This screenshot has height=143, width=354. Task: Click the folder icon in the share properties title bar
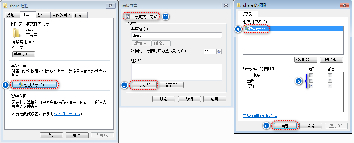coord(5,6)
